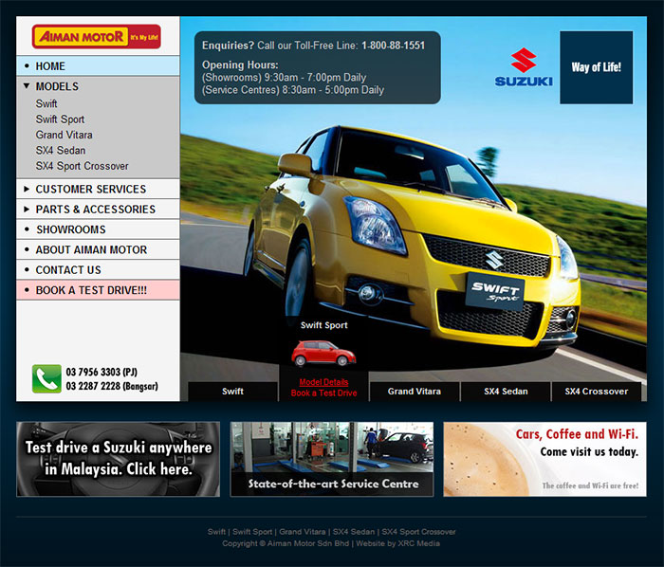This screenshot has height=567, width=664.
Task: Open Swift in the Models submenu
Action: tap(46, 103)
